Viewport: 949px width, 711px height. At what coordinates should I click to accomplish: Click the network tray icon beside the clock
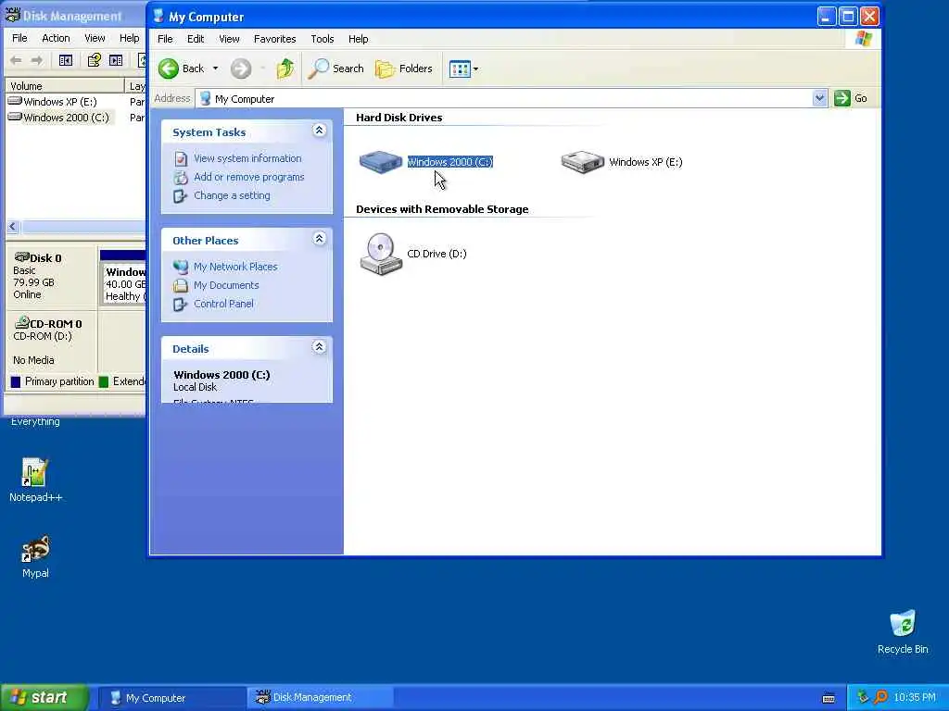point(863,697)
